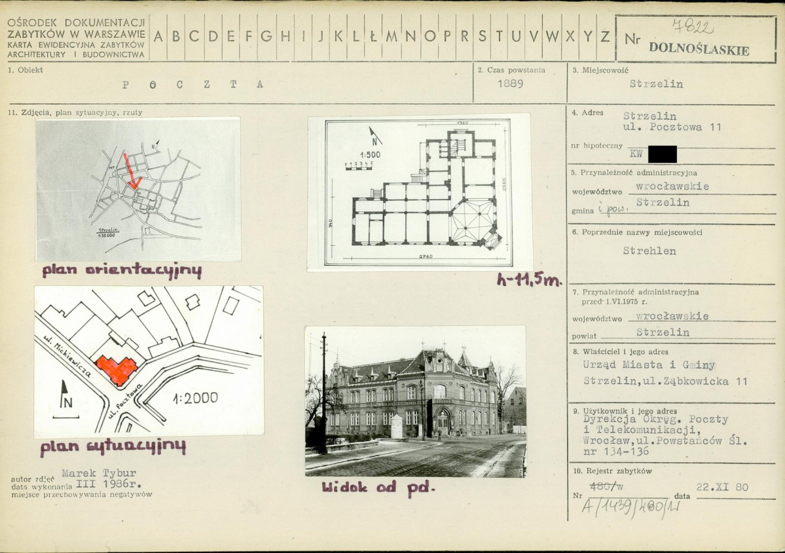Image resolution: width=785 pixels, height=553 pixels.
Task: Click the DOLNOŚLĄSKIE stamp
Action: (699, 49)
